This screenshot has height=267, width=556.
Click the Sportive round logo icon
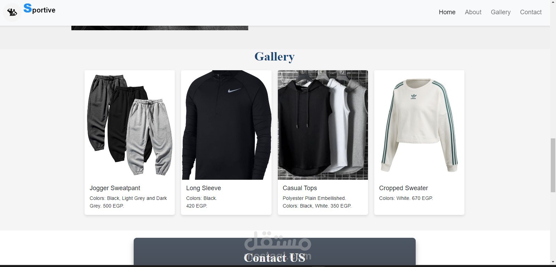coord(12,13)
